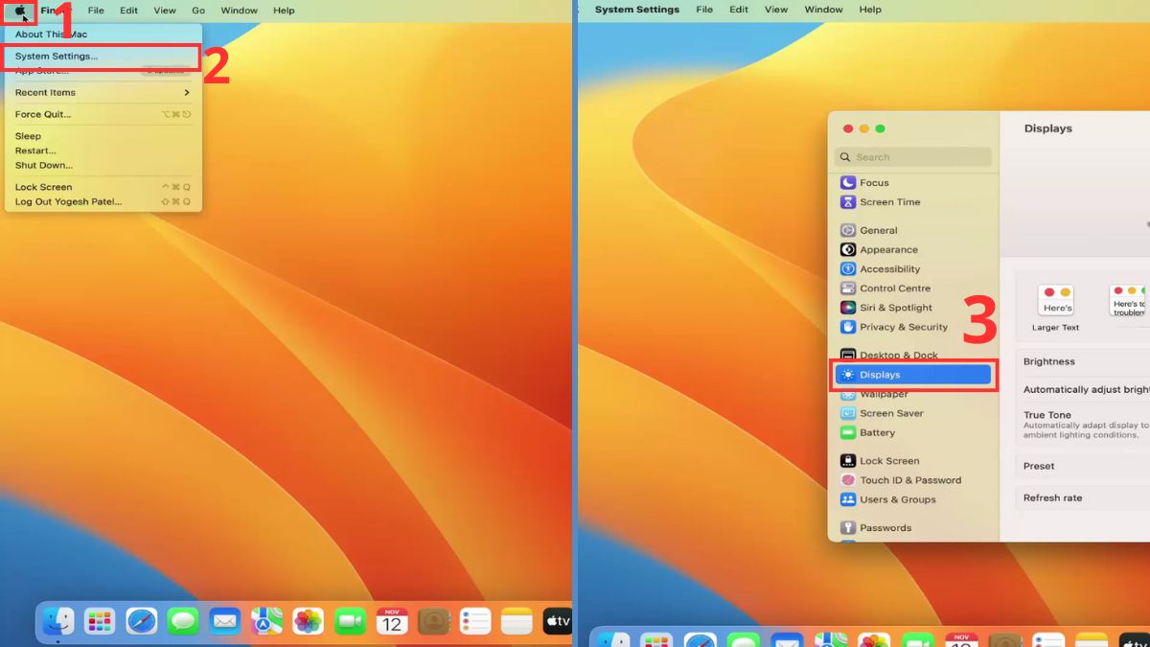Select Accessibility in the sidebar

[x=888, y=269]
